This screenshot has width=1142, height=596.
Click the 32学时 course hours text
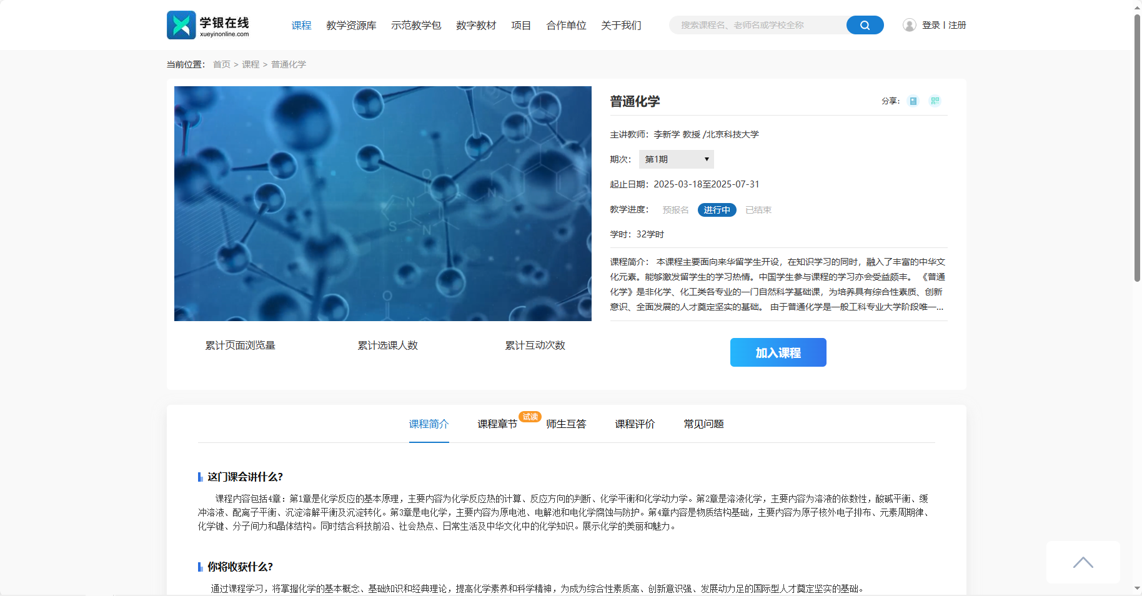tap(650, 234)
